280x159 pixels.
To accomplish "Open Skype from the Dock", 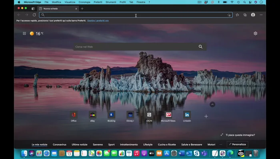I will point(196,153).
